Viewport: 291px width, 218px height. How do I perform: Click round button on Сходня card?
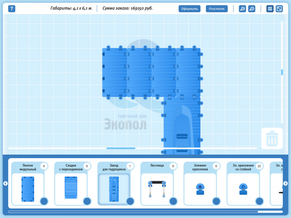tap(87, 201)
